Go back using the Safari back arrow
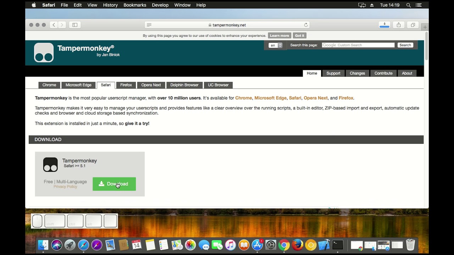Viewport: 454px width, 255px height. [x=54, y=25]
